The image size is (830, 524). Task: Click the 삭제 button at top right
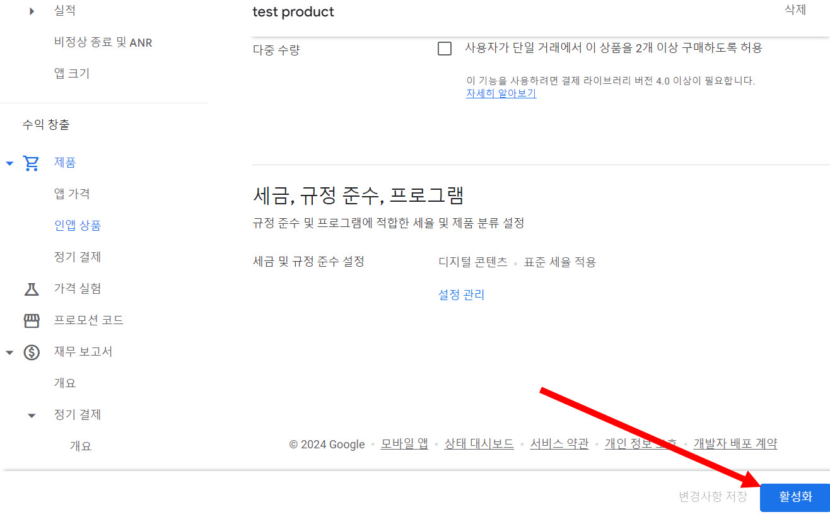point(795,10)
